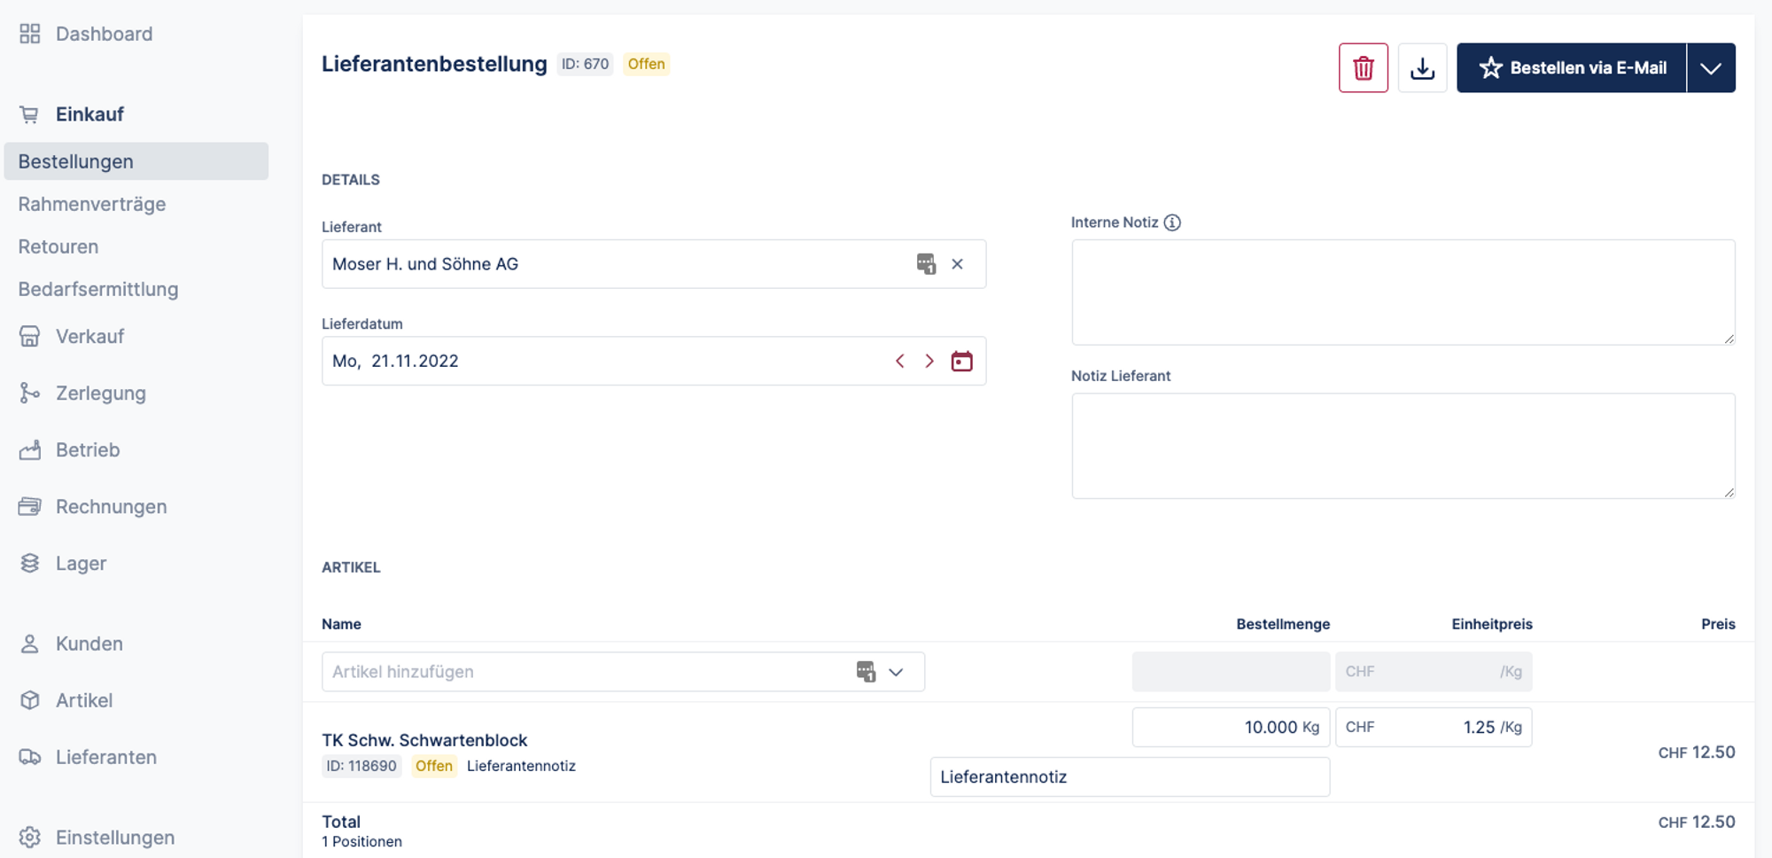Viewport: 1772px width, 858px height.
Task: Navigate to the Dashboard
Action: click(104, 35)
